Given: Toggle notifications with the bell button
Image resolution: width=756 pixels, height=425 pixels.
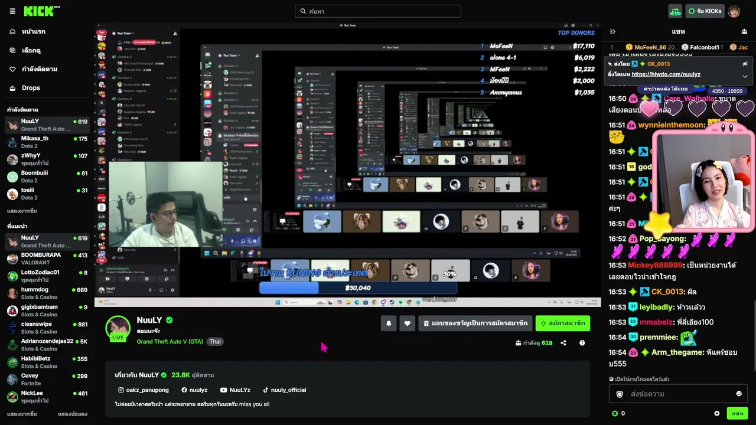Looking at the screenshot, I should [x=389, y=323].
